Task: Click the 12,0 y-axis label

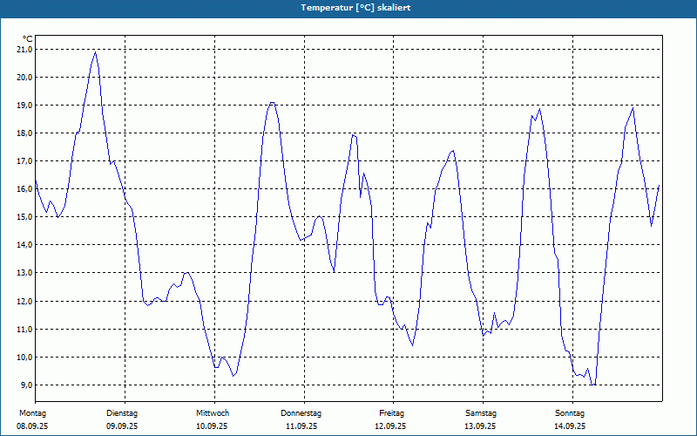Action: (25, 301)
